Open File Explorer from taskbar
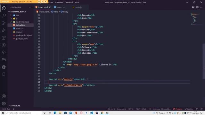 pos(60,113)
